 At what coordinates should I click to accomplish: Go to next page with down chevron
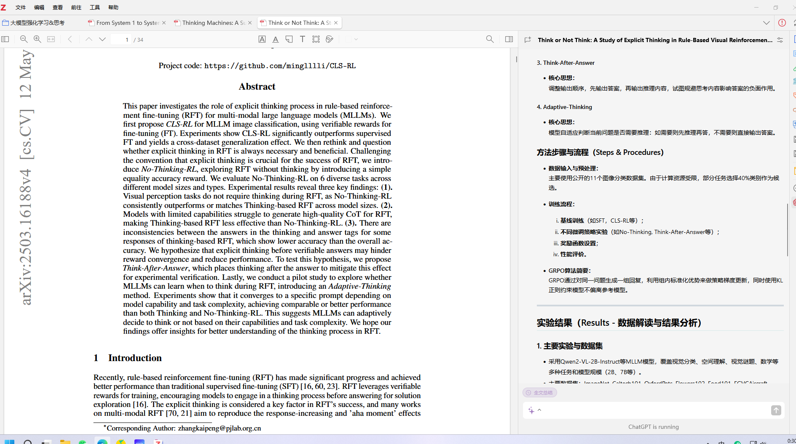point(102,39)
